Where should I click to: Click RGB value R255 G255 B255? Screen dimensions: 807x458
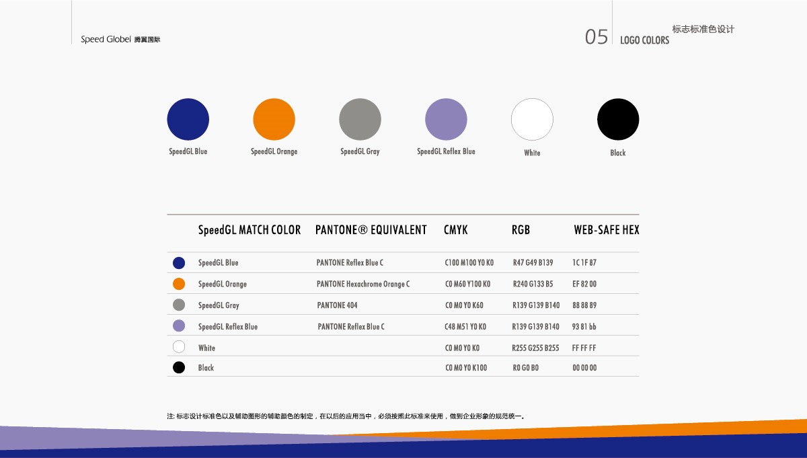pyautogui.click(x=536, y=348)
